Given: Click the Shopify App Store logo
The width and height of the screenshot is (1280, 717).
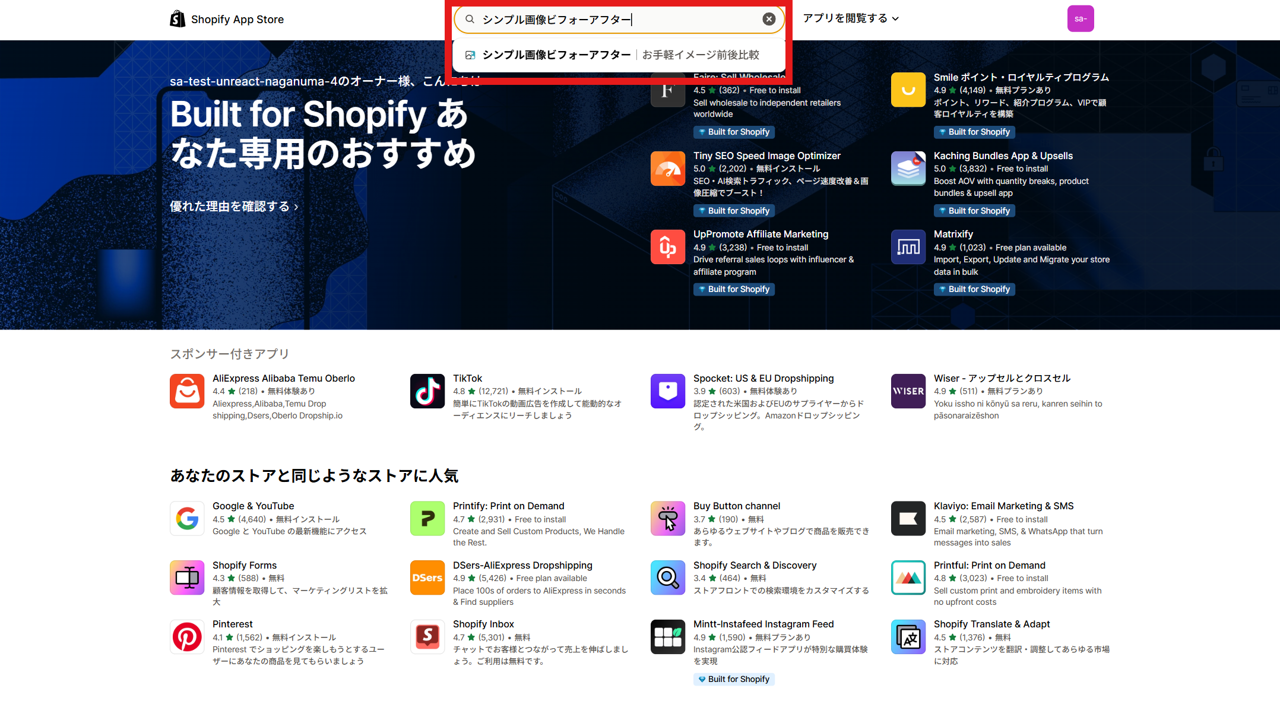Looking at the screenshot, I should (226, 18).
